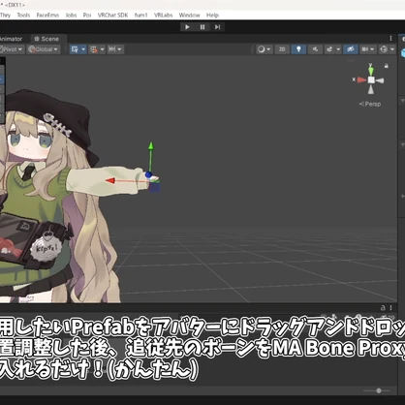Toggle Scene audio icon
Viewport: 405px width, 405px height.
click(x=315, y=49)
